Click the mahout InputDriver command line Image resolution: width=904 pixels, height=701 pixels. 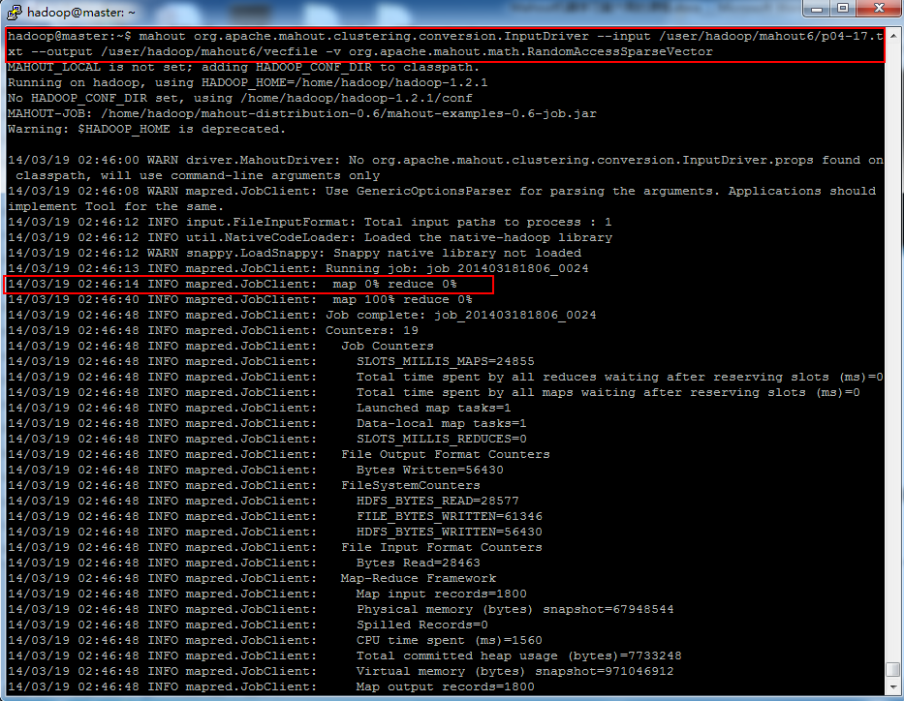[x=445, y=36]
